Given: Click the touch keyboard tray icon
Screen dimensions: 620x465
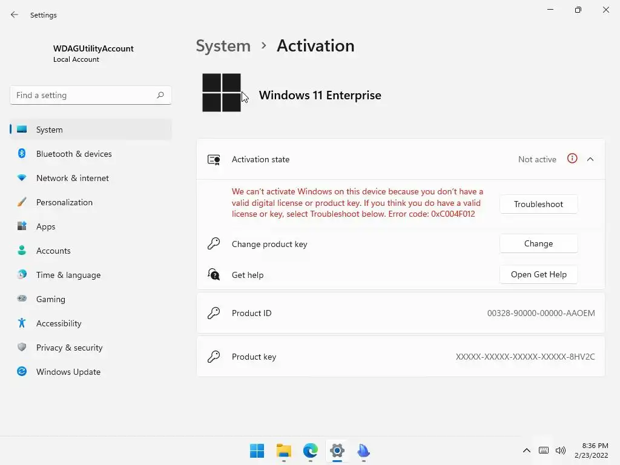Looking at the screenshot, I should (x=544, y=450).
